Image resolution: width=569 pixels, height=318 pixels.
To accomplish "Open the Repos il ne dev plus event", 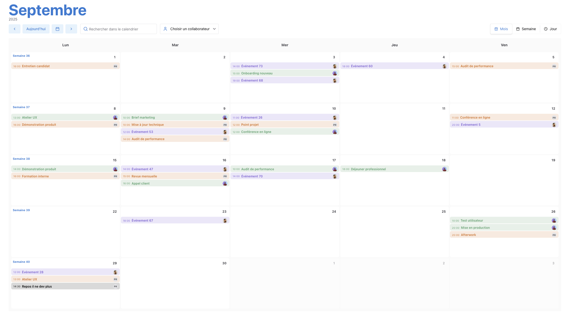I will click(x=37, y=286).
